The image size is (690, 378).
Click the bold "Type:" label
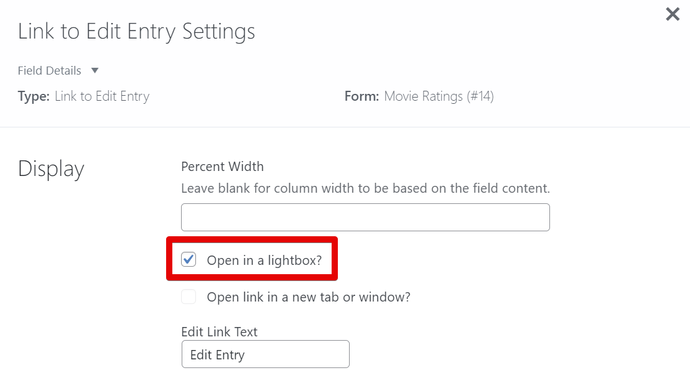tap(34, 96)
